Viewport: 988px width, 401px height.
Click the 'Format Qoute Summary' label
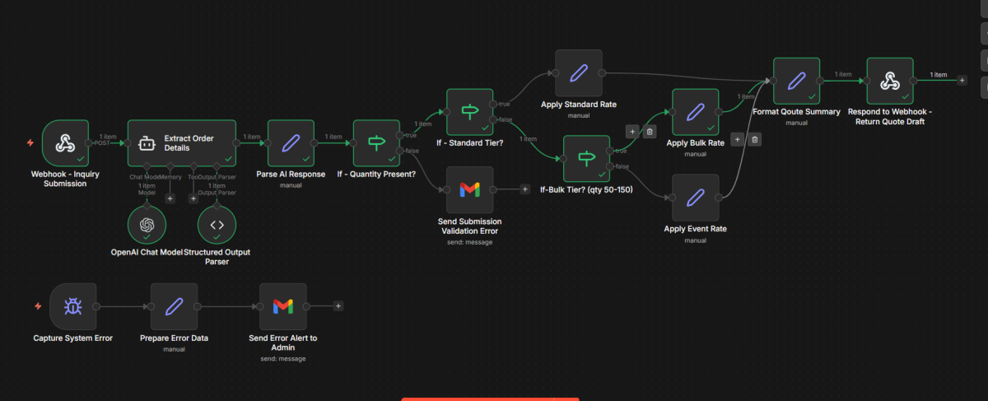796,112
